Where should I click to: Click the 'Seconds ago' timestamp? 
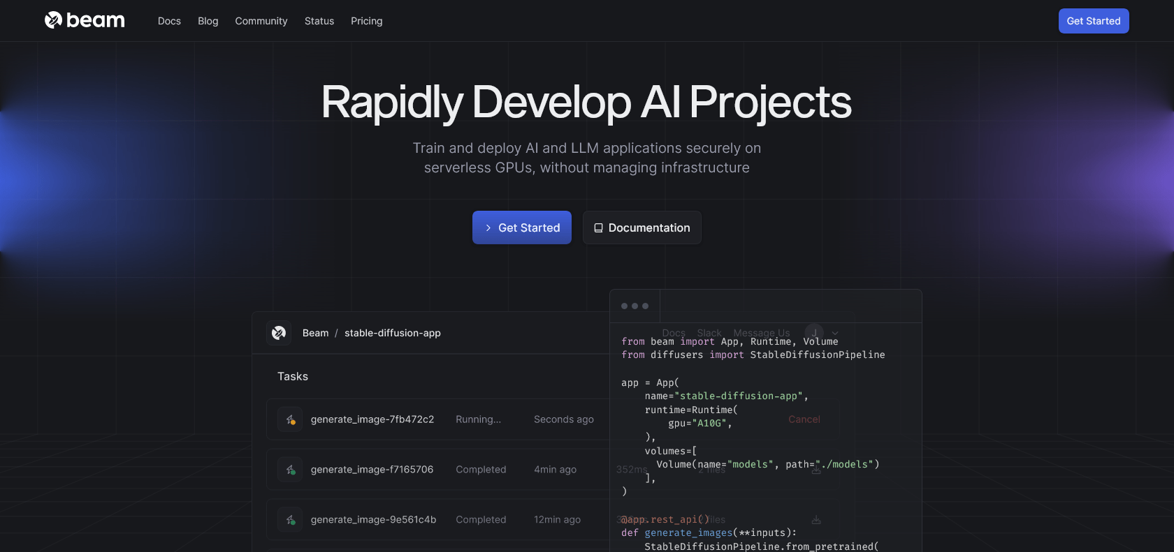click(x=564, y=419)
